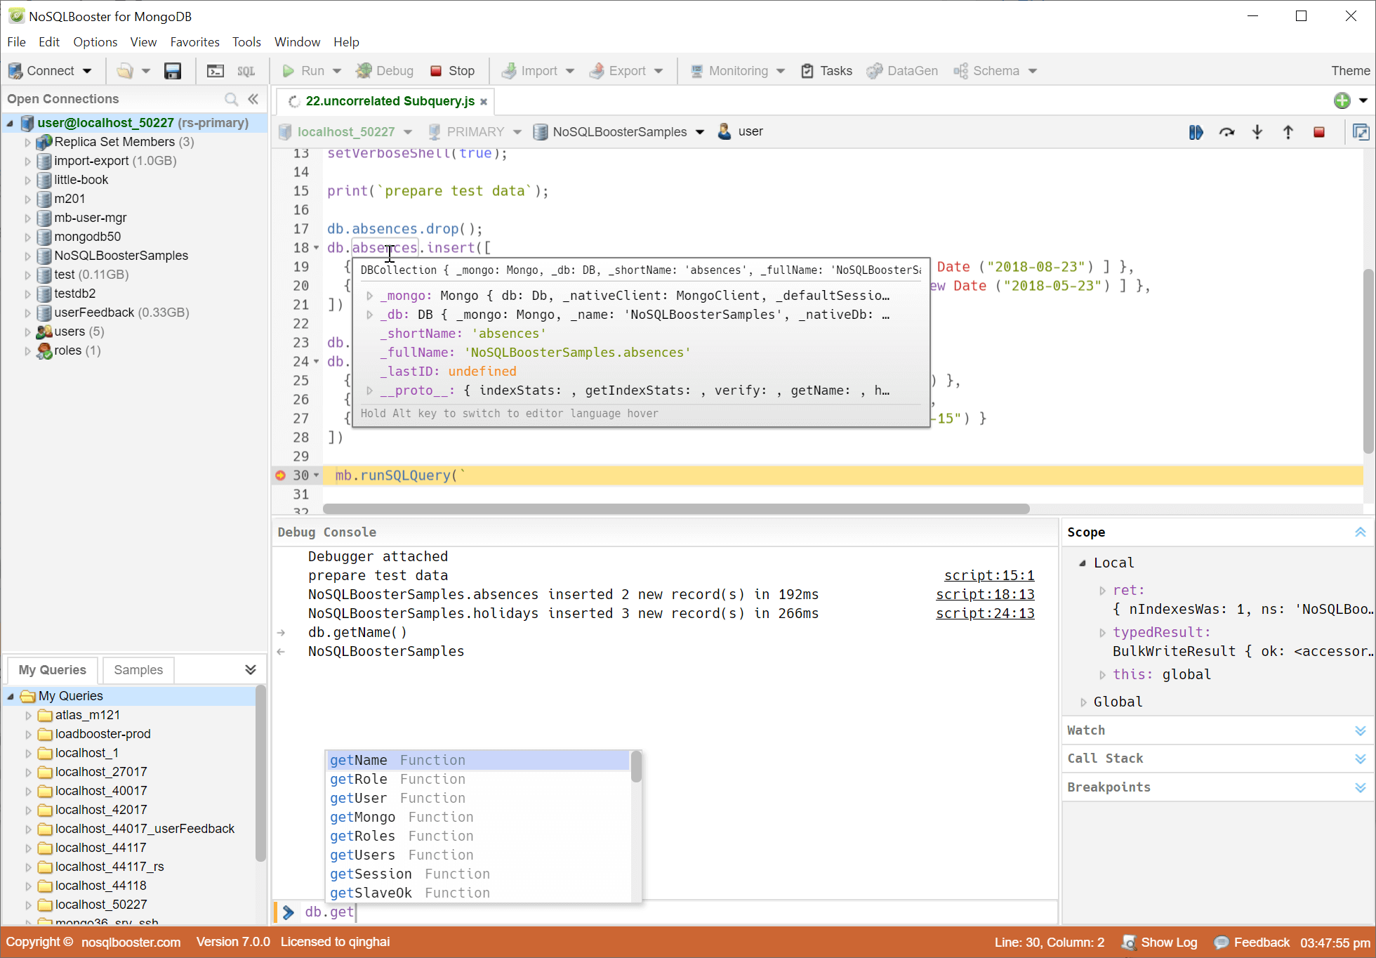
Task: Click the step-over debugger icon
Action: [x=1228, y=133]
